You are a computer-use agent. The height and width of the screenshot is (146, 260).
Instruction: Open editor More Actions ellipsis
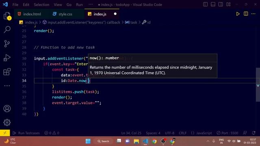tap(253, 14)
